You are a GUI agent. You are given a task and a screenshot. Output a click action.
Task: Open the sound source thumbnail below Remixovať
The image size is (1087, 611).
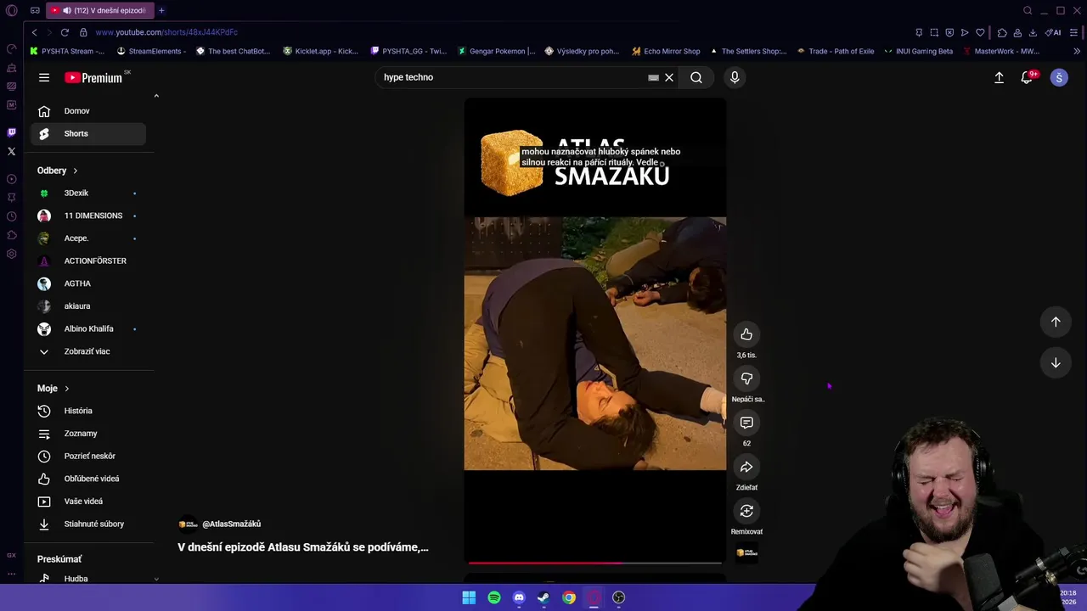[x=746, y=552]
